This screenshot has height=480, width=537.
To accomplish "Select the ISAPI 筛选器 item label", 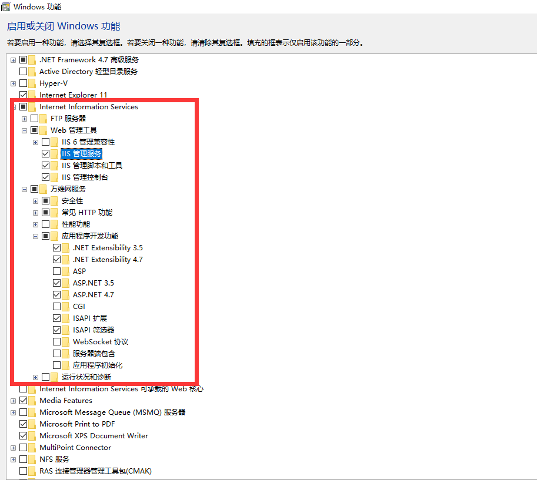I will tap(94, 330).
